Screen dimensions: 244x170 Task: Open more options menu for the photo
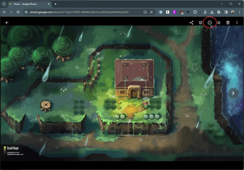pos(237,22)
